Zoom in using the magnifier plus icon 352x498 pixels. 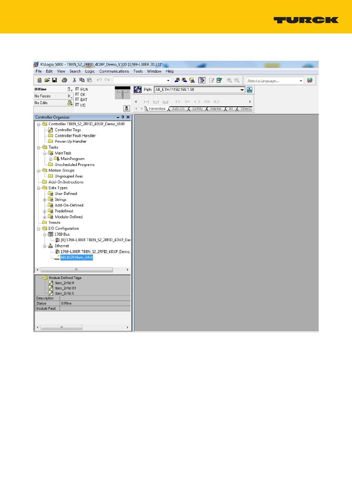[229, 80]
